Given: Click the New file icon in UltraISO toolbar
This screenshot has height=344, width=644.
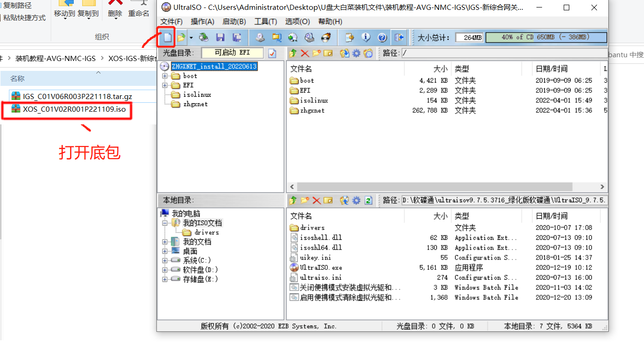Looking at the screenshot, I should [167, 37].
